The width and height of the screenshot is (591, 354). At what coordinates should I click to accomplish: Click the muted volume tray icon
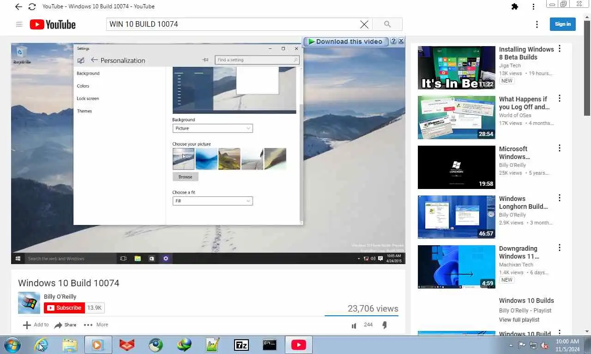pyautogui.click(x=544, y=345)
